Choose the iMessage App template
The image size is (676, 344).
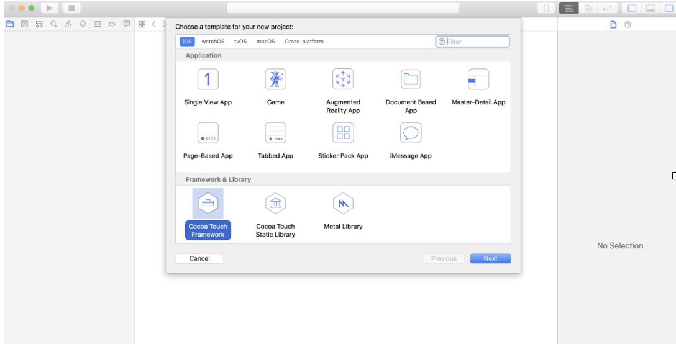pos(411,140)
